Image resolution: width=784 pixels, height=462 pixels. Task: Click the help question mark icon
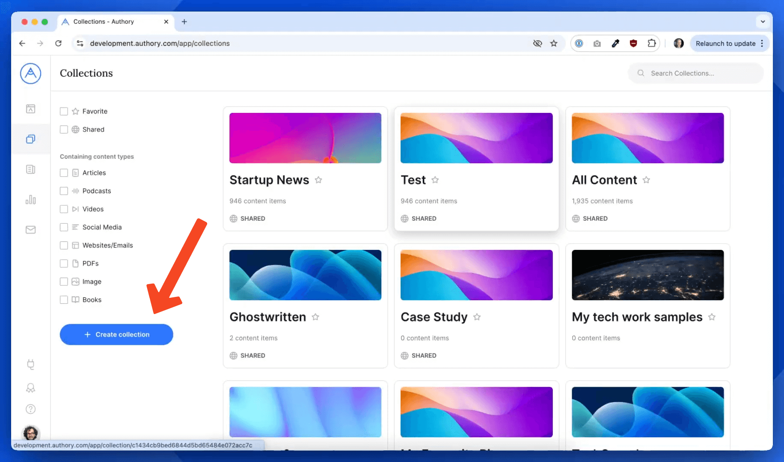(30, 409)
